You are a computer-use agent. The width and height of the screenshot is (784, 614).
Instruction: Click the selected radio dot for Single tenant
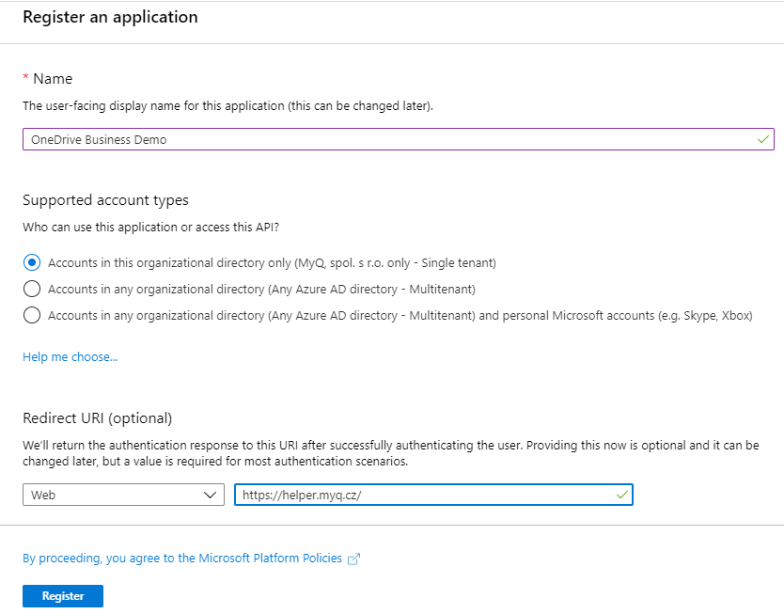[x=31, y=262]
